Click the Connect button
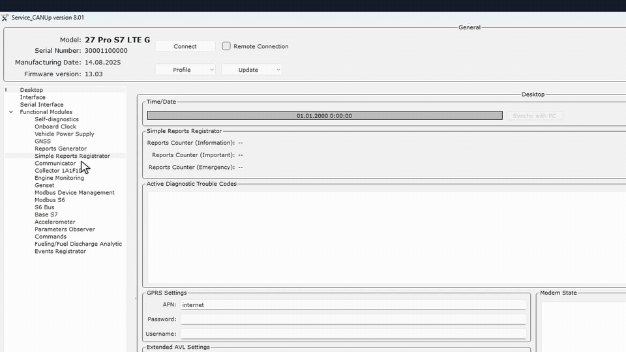 185,46
